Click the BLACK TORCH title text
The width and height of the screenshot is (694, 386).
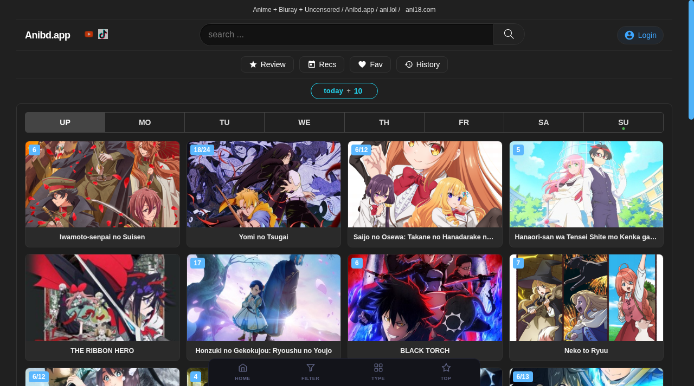point(425,351)
